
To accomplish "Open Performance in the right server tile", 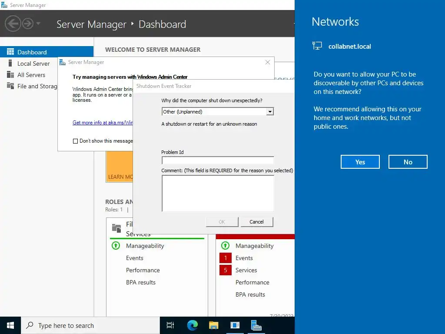I will pos(252,282).
